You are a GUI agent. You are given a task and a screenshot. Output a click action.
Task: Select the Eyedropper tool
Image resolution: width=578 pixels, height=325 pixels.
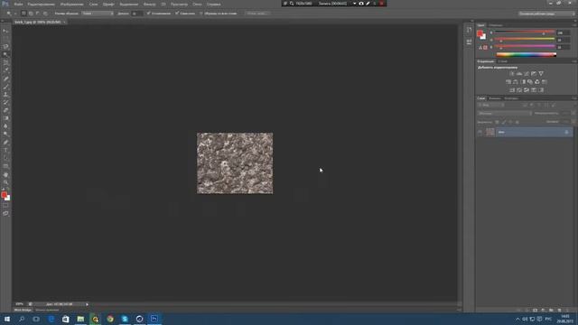click(5, 70)
